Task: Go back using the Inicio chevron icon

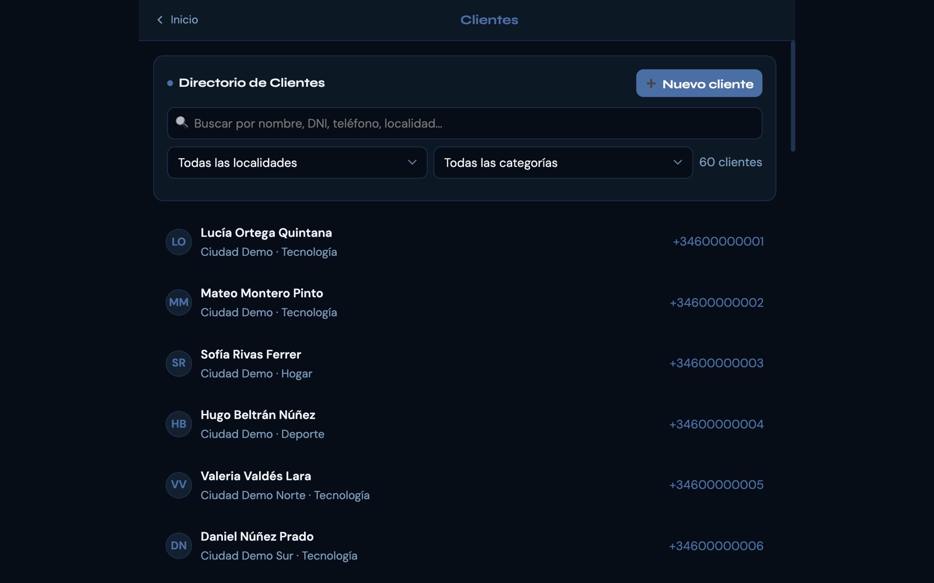Action: pyautogui.click(x=160, y=20)
